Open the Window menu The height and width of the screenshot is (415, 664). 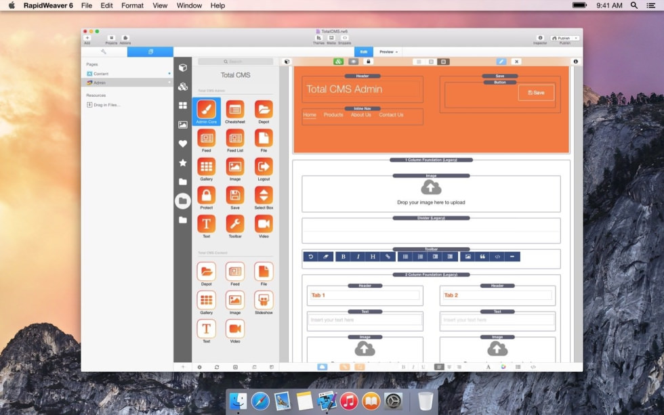click(x=189, y=5)
